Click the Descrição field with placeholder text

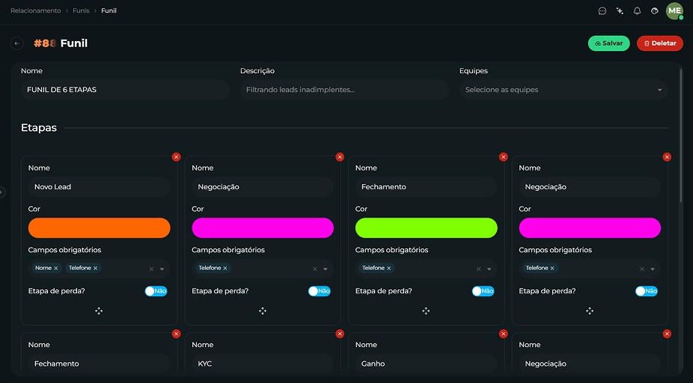pyautogui.click(x=344, y=90)
